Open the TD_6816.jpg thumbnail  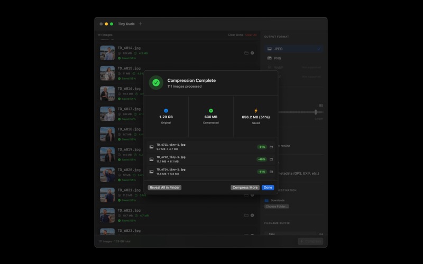[x=107, y=93]
